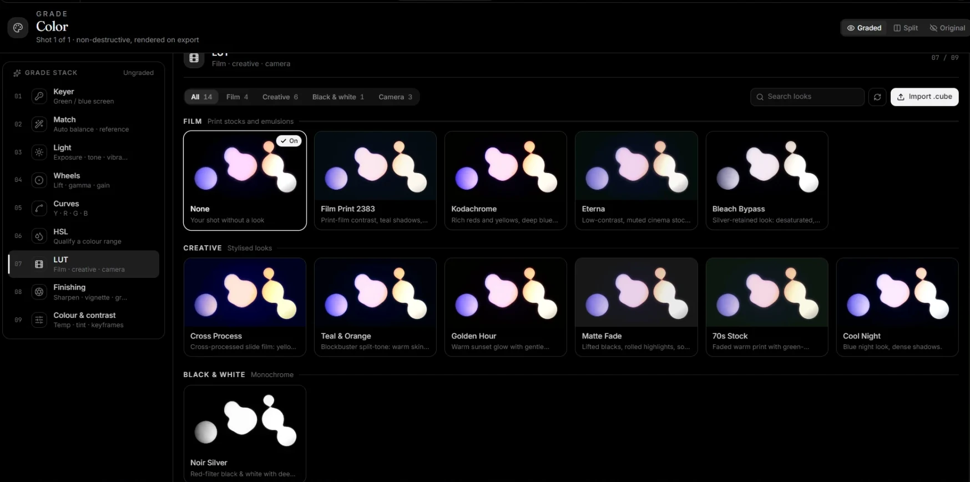The height and width of the screenshot is (482, 970).
Task: Apply the 70s Stock look
Action: 767,307
